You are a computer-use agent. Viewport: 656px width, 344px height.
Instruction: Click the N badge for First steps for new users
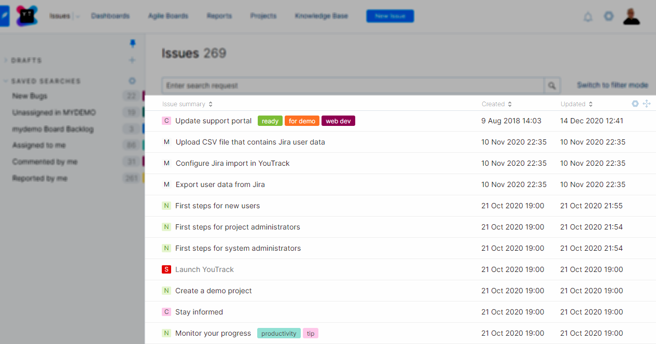(x=166, y=206)
